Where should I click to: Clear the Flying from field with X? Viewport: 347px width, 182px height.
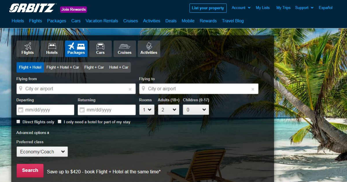click(x=130, y=89)
